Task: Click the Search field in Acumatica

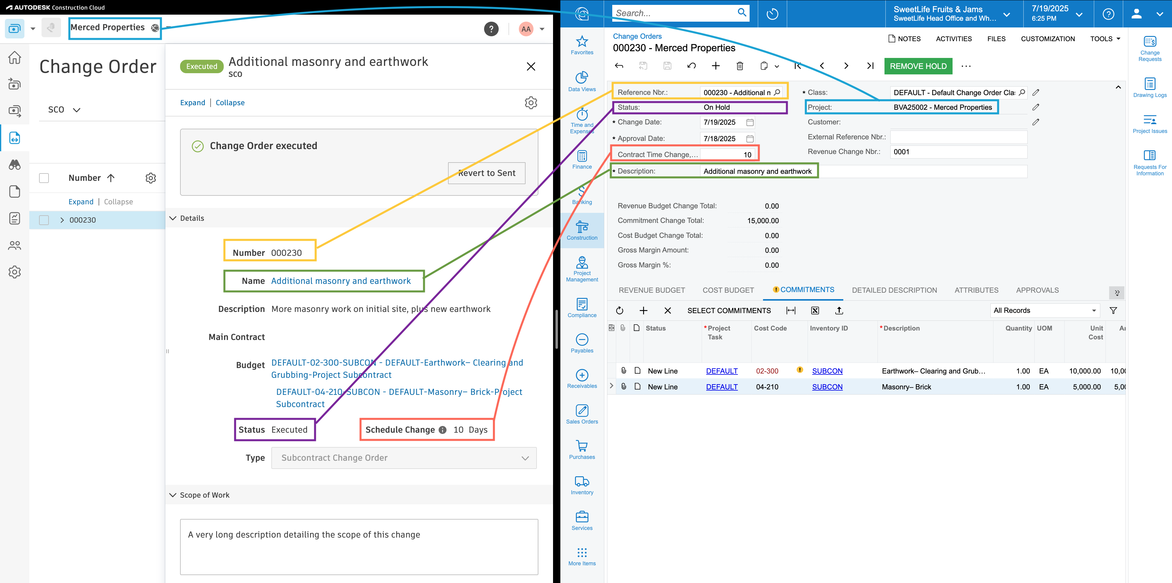Action: [673, 13]
